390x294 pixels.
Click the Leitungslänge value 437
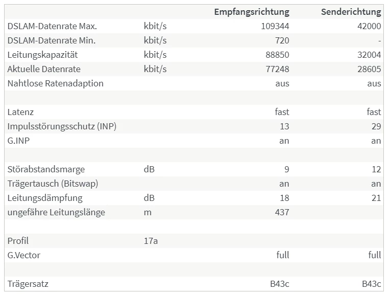point(282,212)
